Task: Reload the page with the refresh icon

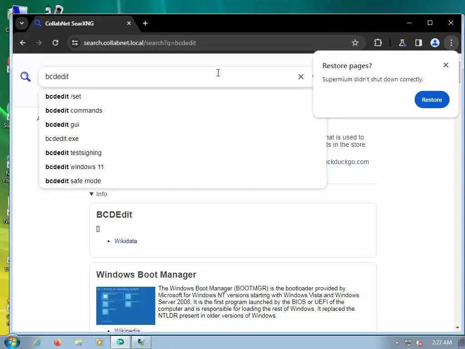Action: click(55, 43)
